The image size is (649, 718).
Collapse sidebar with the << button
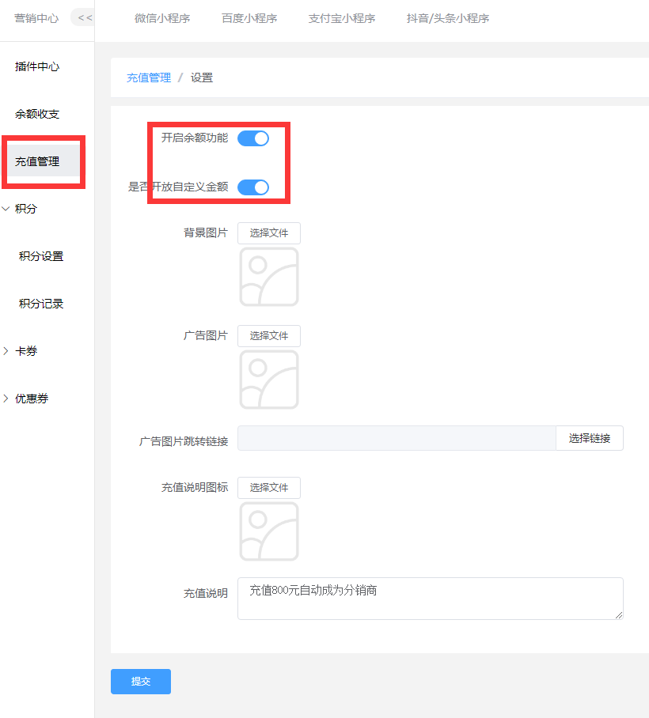84,18
